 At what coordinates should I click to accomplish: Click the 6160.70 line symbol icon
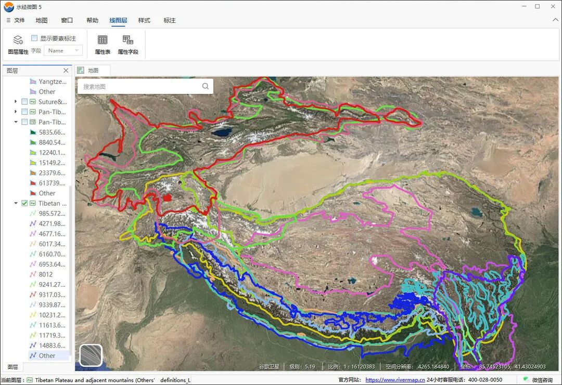click(33, 254)
